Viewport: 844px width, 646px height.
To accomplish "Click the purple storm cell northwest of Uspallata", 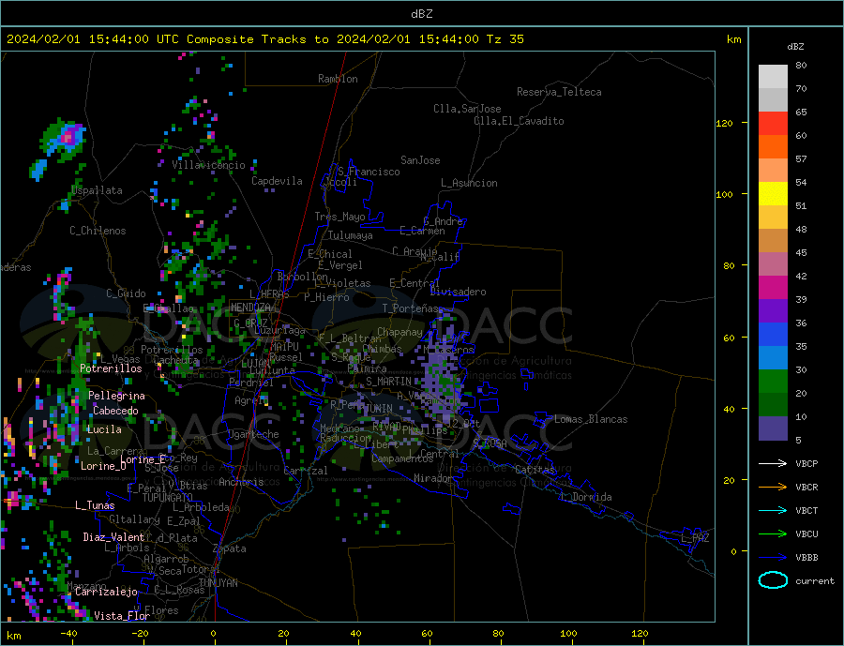I will click(x=67, y=138).
